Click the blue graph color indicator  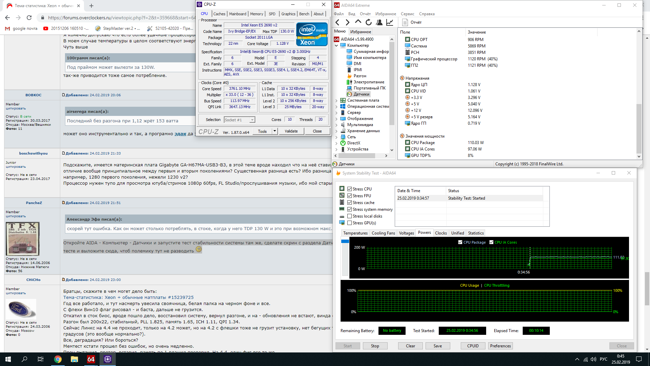click(345, 241)
